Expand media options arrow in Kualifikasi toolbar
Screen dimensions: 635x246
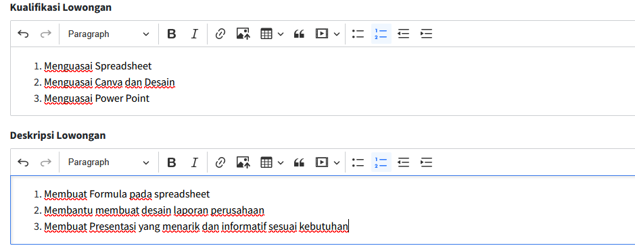pos(337,34)
